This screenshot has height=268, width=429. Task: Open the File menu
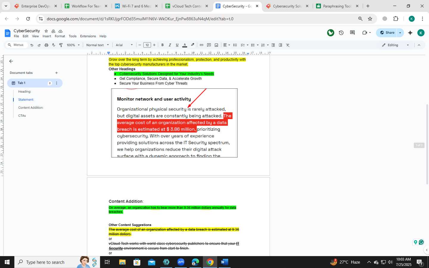tap(16, 36)
